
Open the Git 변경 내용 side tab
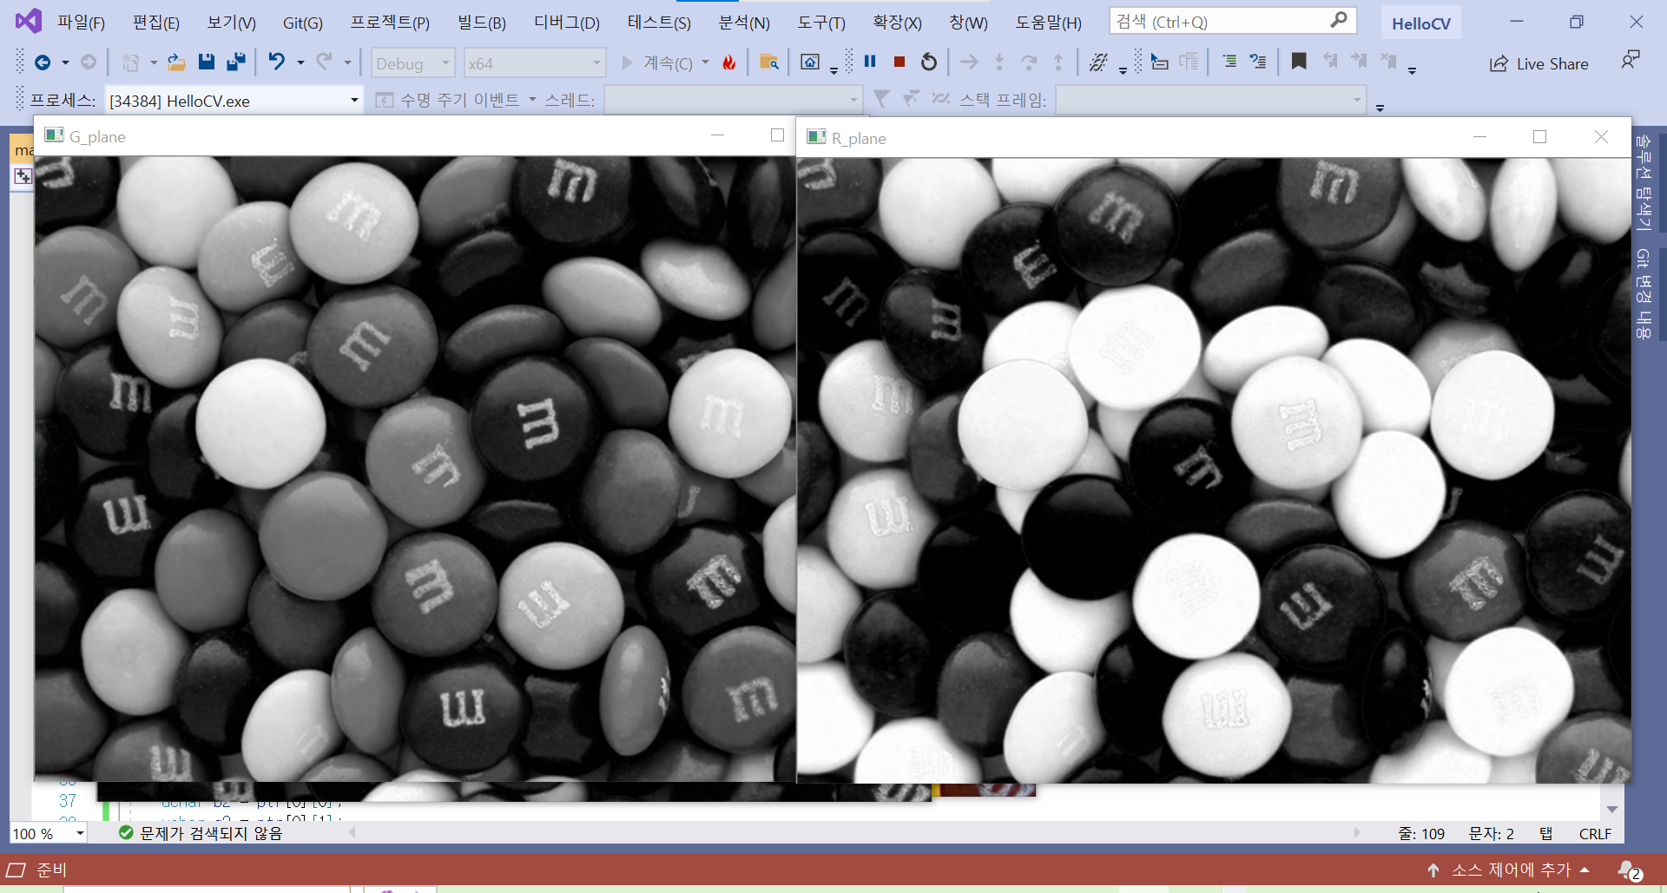click(x=1643, y=293)
